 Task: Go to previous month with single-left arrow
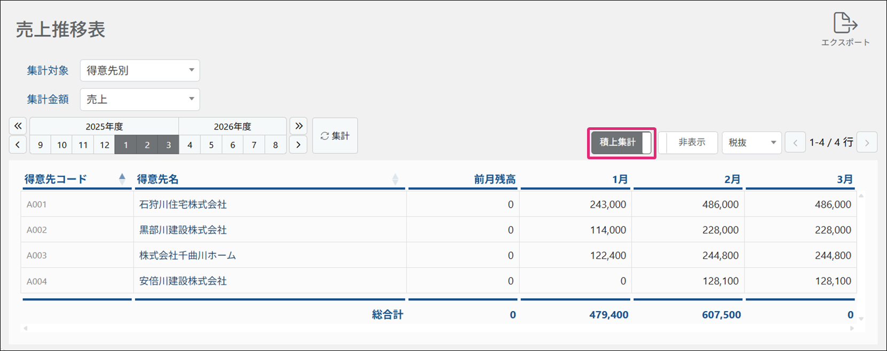click(x=18, y=145)
